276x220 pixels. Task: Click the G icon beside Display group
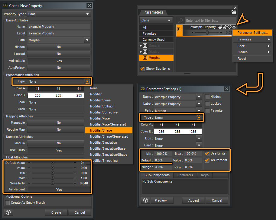click(x=145, y=52)
